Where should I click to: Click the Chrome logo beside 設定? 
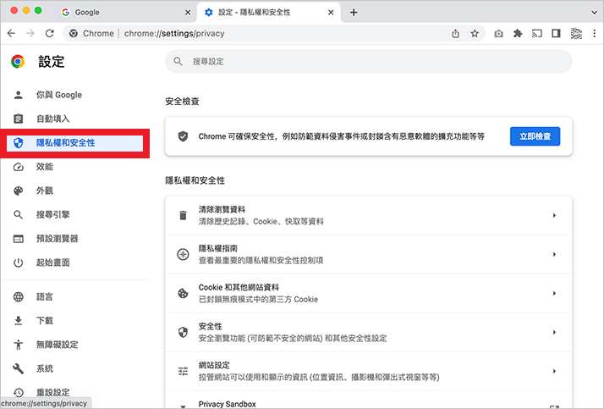[x=18, y=62]
